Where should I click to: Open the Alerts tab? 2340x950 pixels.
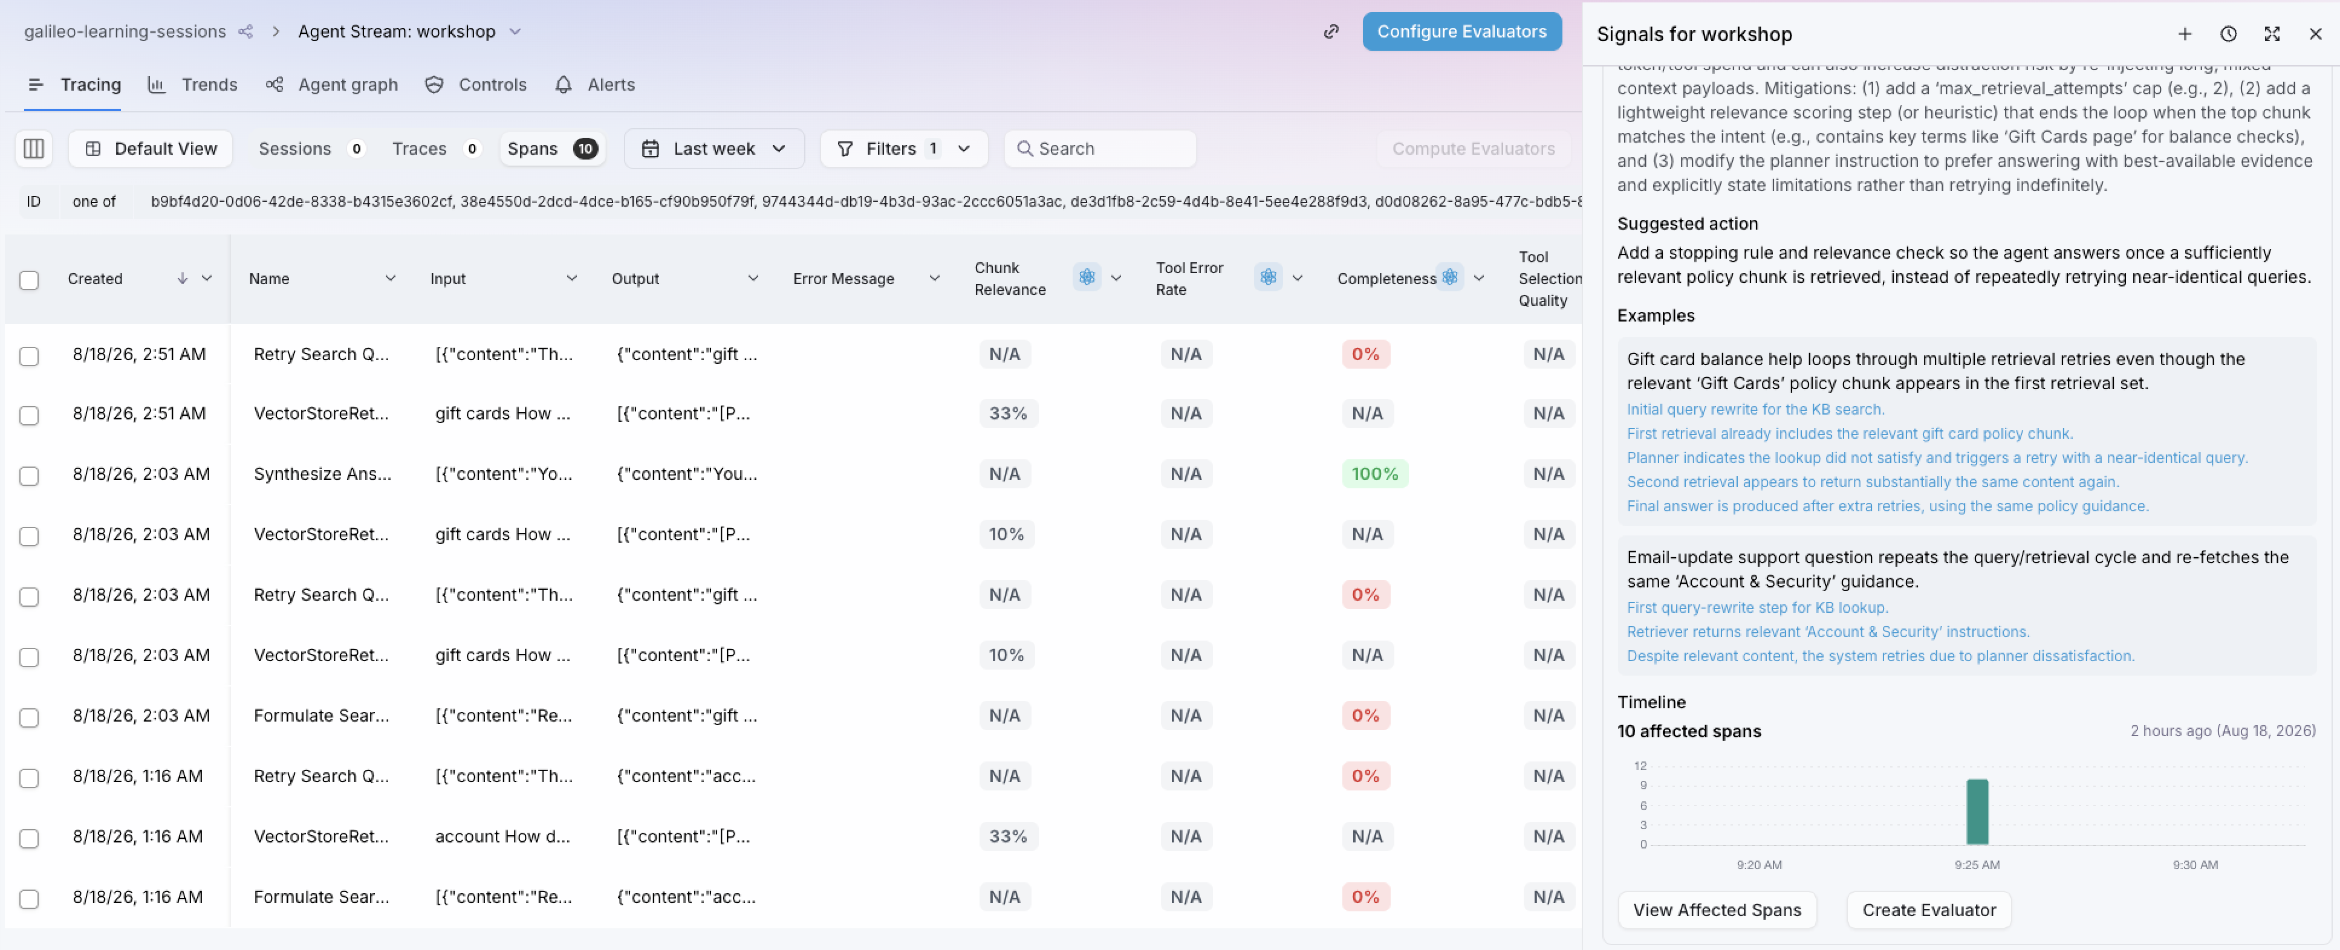pyautogui.click(x=594, y=85)
